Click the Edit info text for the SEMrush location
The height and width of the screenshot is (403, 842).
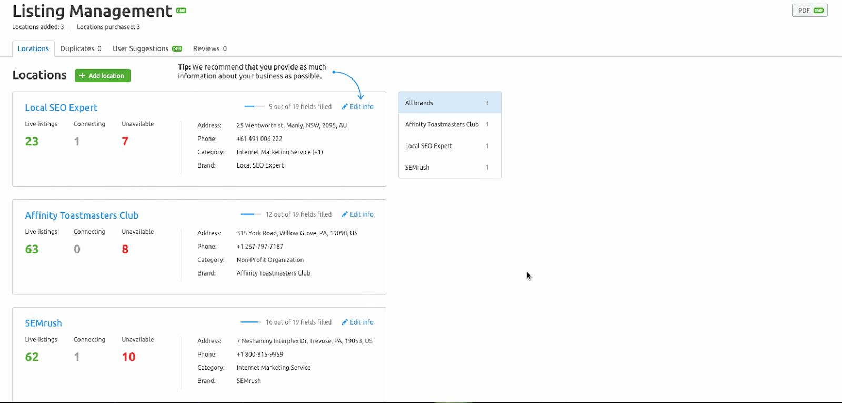click(362, 322)
